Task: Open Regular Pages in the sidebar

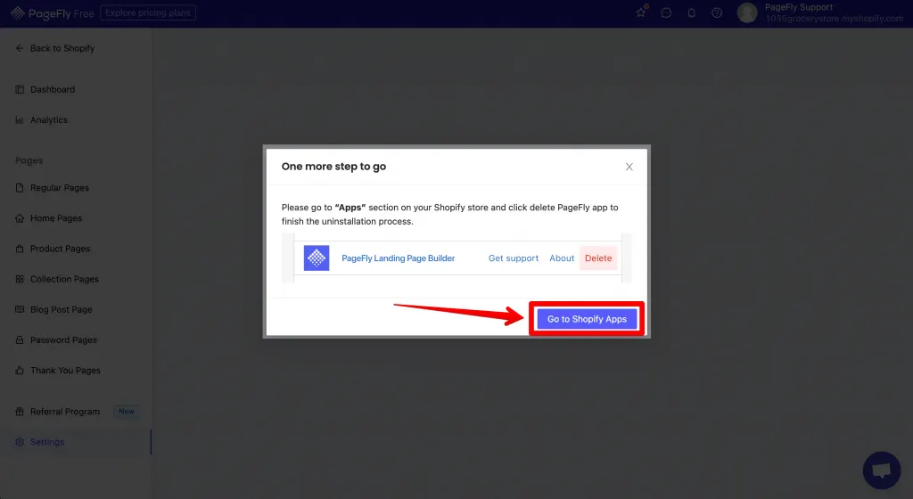Action: click(60, 188)
